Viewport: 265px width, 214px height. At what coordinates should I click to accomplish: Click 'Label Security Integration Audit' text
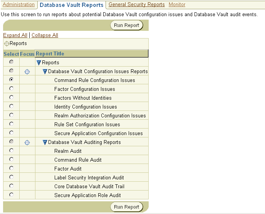89,178
